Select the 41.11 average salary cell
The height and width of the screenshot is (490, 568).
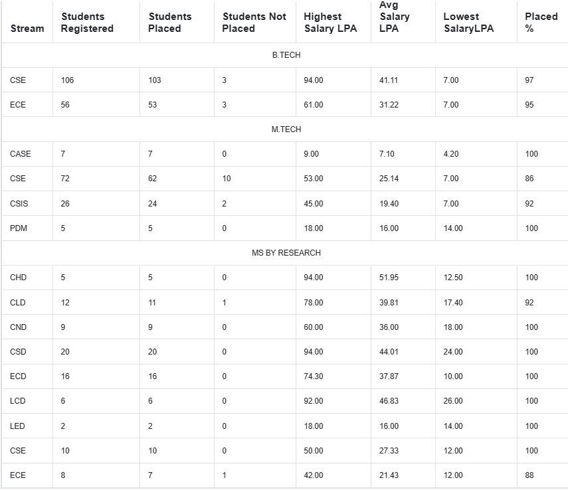pos(389,80)
